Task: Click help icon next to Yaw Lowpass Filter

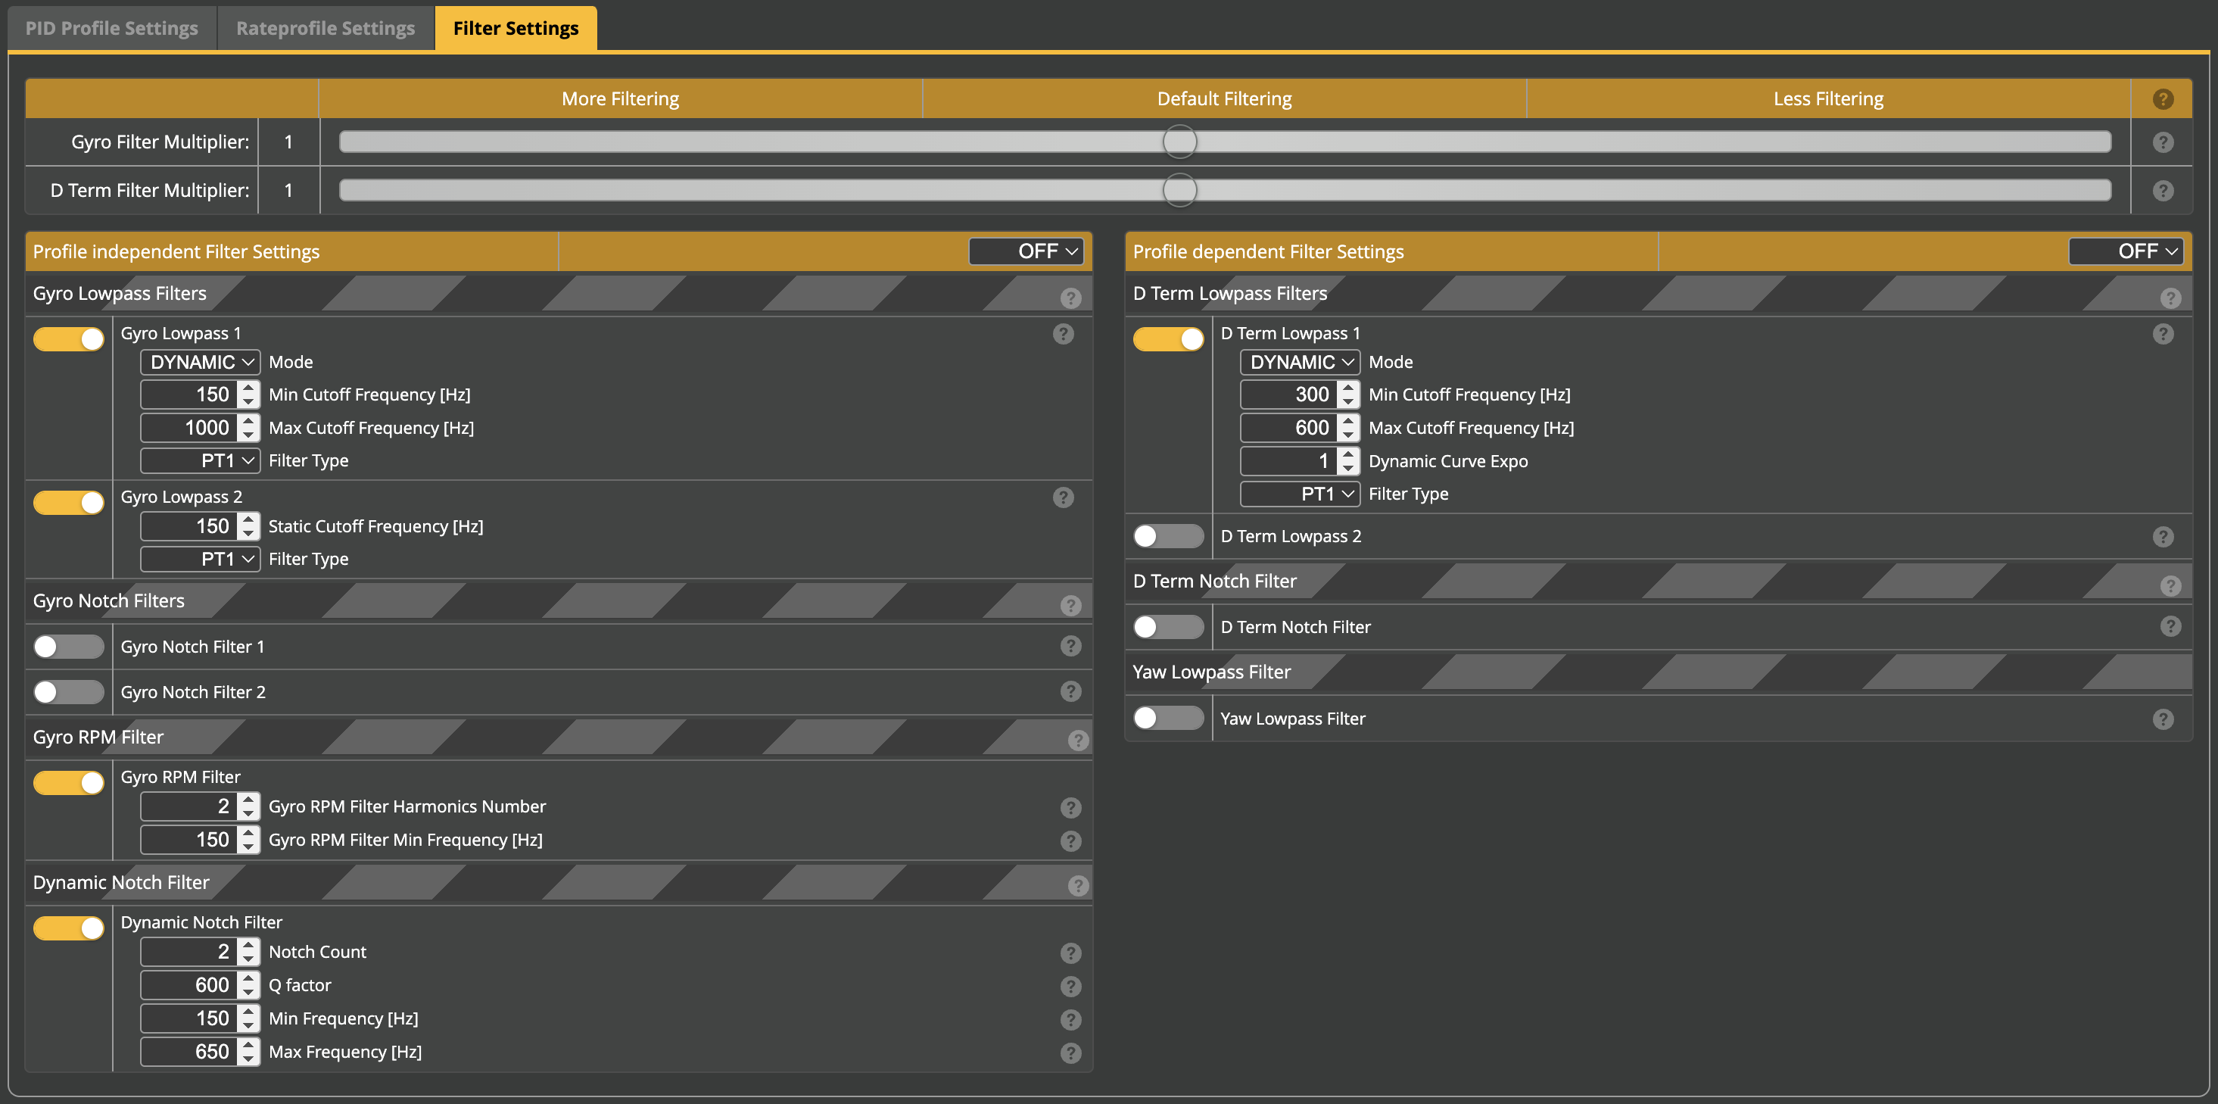Action: (2162, 719)
